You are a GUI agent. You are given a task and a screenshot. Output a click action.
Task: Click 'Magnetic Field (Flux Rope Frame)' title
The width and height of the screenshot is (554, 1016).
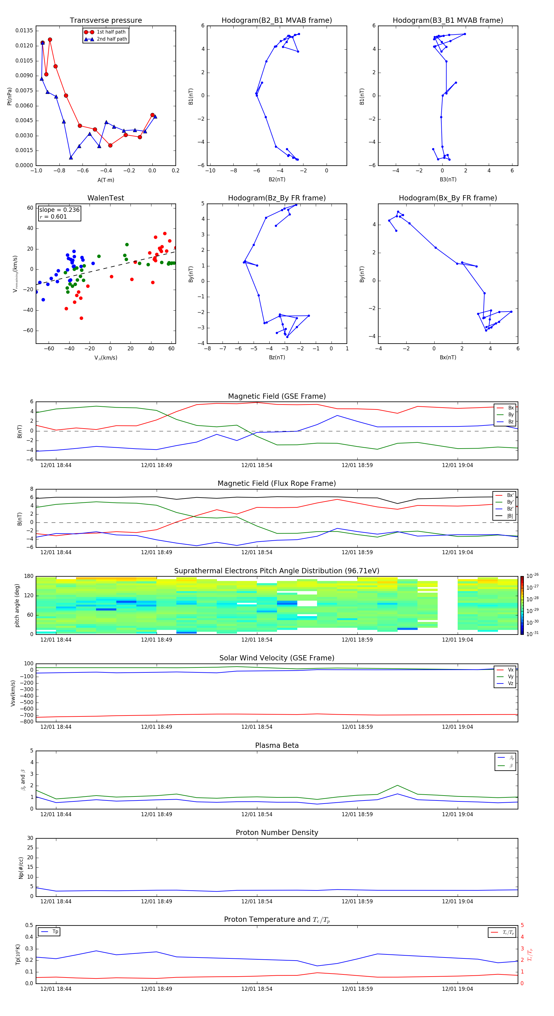pos(277,484)
